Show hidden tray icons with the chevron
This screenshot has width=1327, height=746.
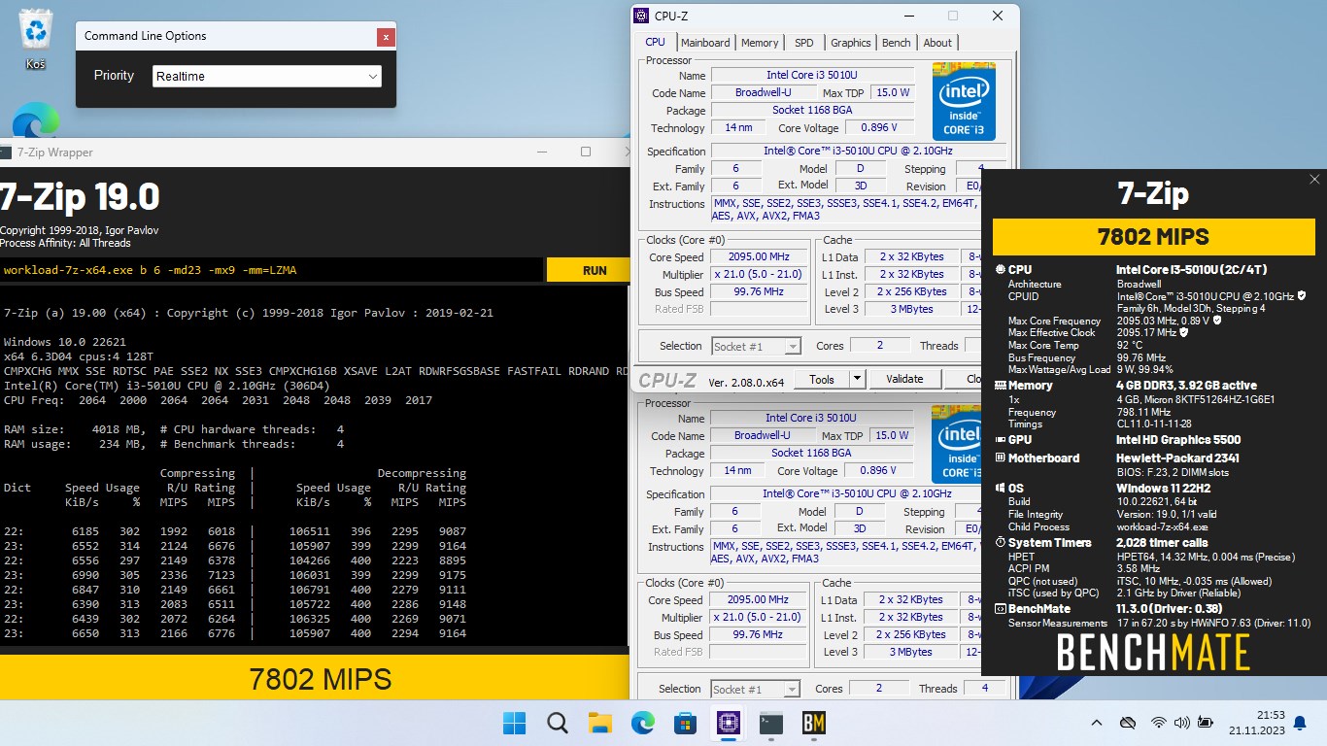(x=1097, y=723)
